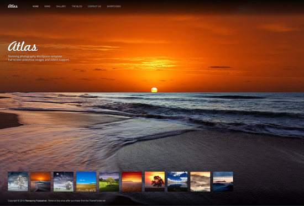This screenshot has height=206, width=304.
Task: Click the small Atlas logo in header
Action: click(13, 6)
